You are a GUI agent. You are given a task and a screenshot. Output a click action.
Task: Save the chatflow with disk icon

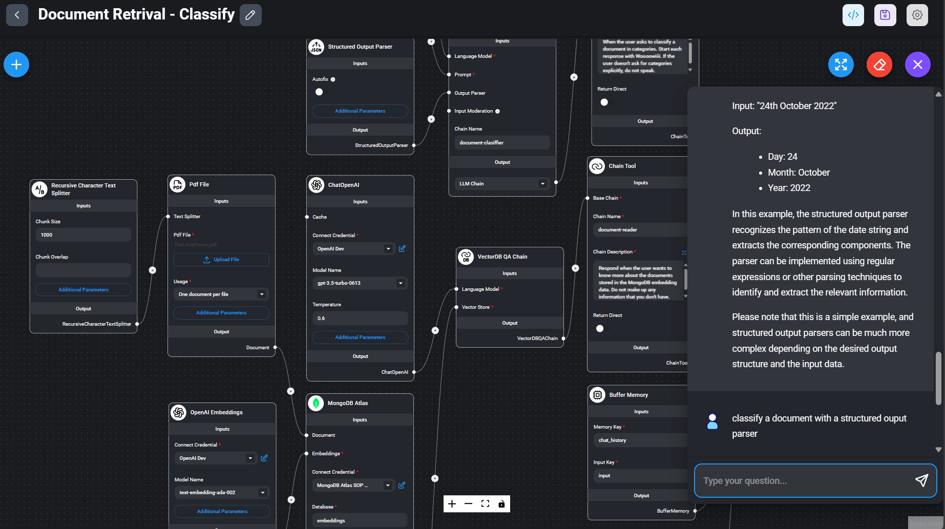point(885,15)
